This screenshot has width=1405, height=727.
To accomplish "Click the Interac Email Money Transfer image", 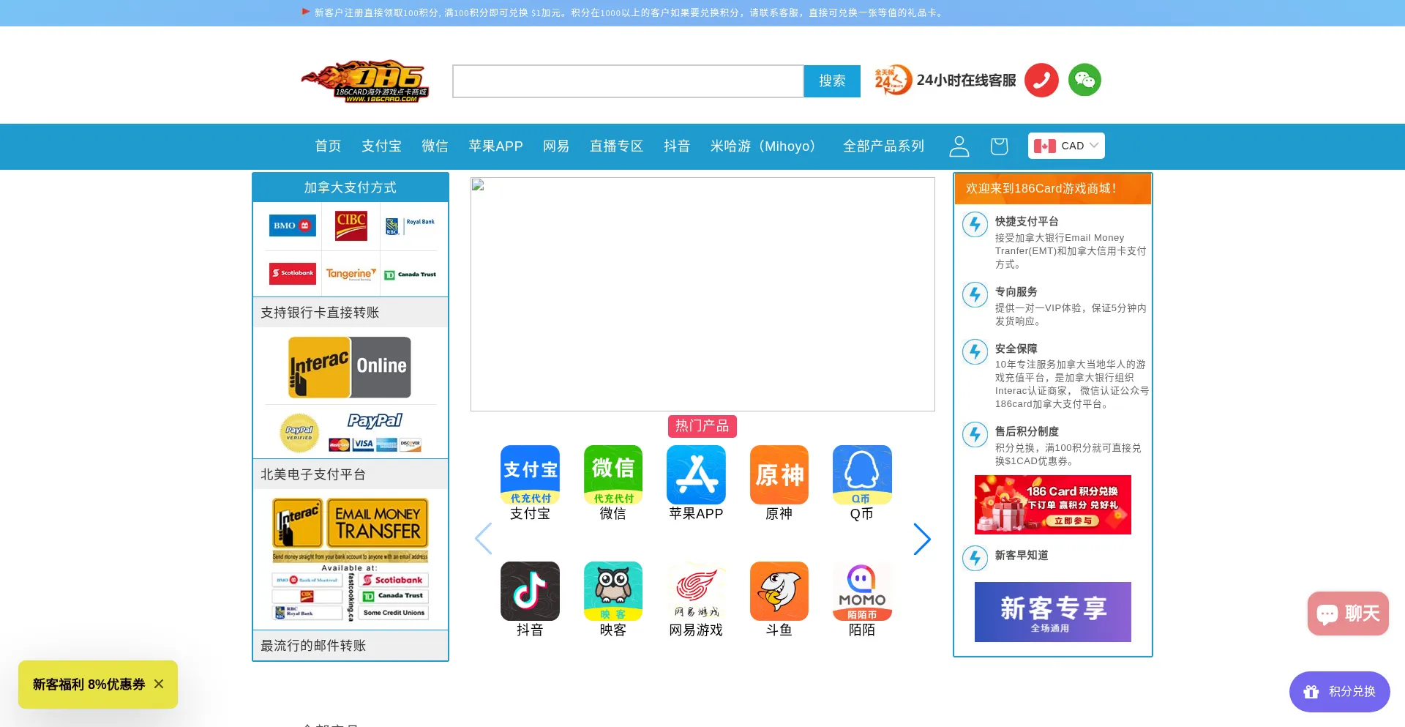I will (x=350, y=559).
